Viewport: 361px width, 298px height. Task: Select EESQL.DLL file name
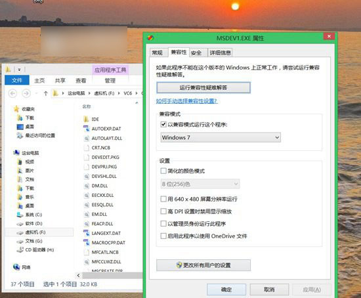102,205
